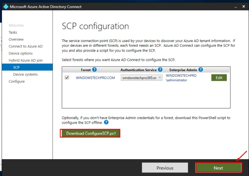249x176 pixels.
Task: Click the Enterprise Admin column header
Action: 183,70
